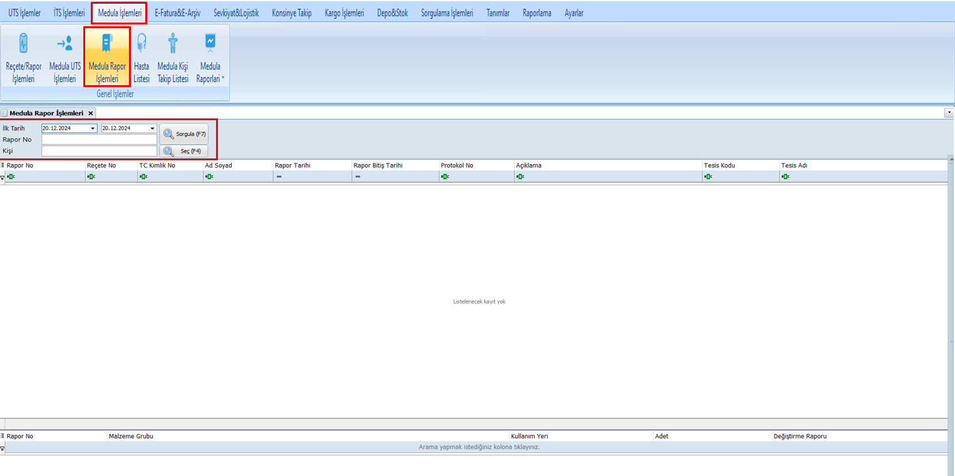Expand Medula Raporları dropdown arrow

click(x=223, y=79)
